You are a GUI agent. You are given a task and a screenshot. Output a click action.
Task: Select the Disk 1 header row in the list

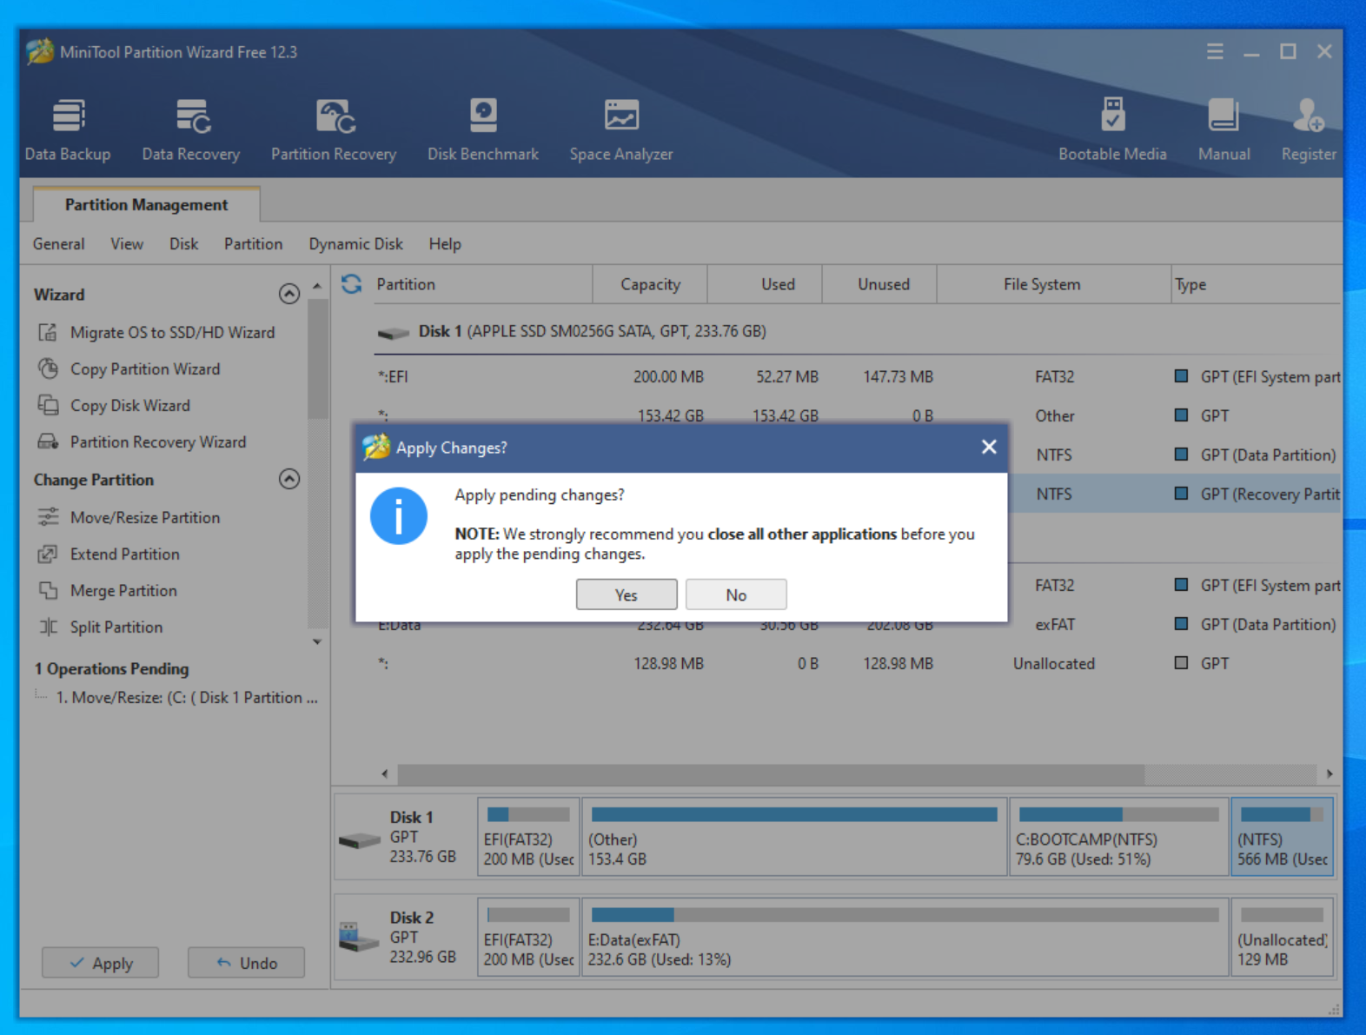coord(858,332)
